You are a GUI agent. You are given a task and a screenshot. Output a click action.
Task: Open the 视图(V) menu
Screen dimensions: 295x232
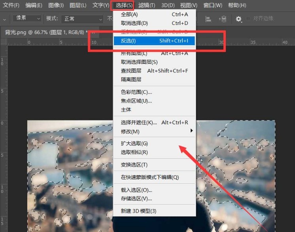click(x=189, y=5)
